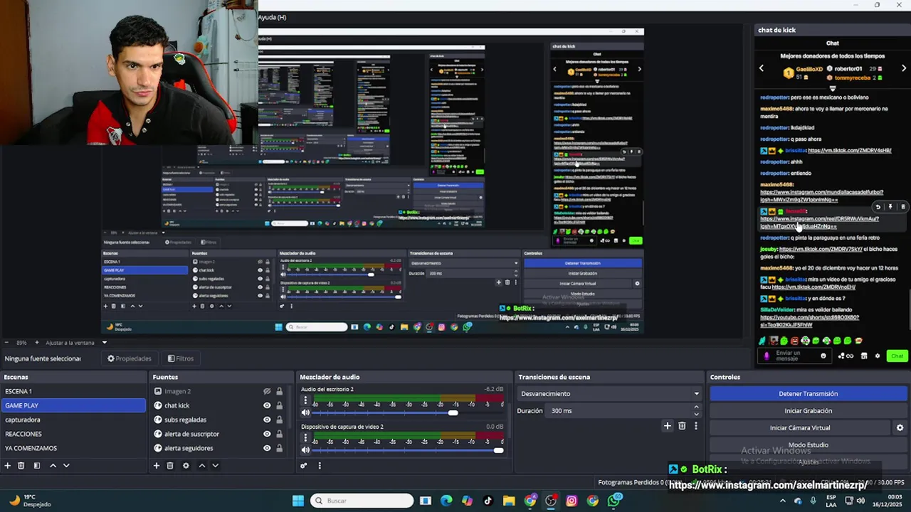
Task: Open the Desvanecimiento transition dropdown
Action: (609, 394)
